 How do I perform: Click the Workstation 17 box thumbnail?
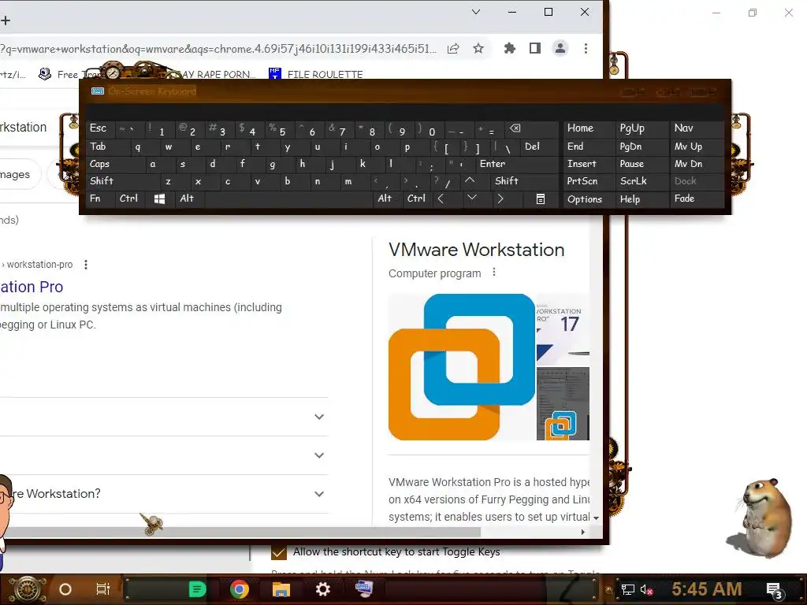(563, 328)
